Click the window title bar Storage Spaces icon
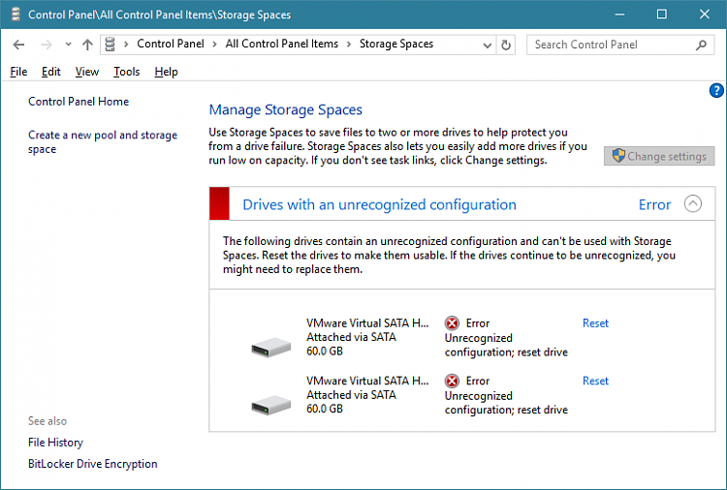The image size is (727, 490). (16, 15)
